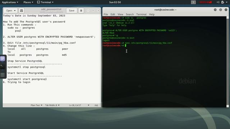Open the terminal Terminal menu
Viewport: 230px width, 129px height.
point(141,14)
